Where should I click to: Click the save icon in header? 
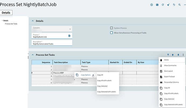[x=157, y=5]
